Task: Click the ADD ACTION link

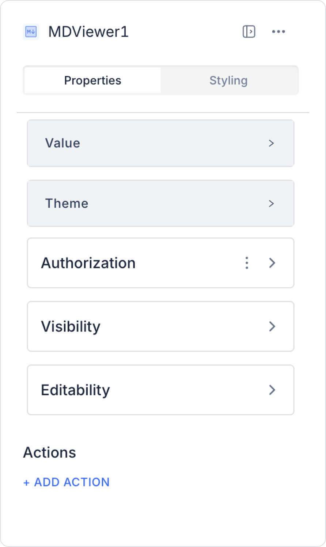Action: click(x=72, y=482)
